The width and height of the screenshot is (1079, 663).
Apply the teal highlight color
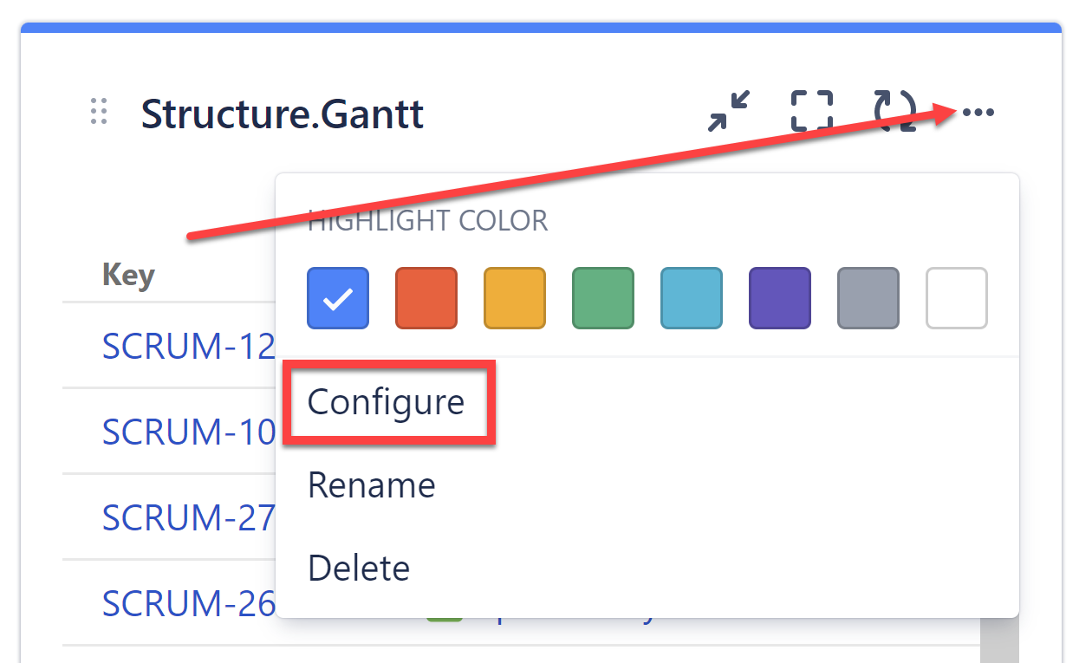(x=692, y=298)
